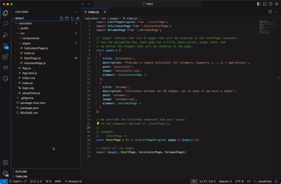The height and width of the screenshot is (184, 281).
Task: Collapse all folders in Explorer
Action: pyautogui.click(x=78, y=18)
